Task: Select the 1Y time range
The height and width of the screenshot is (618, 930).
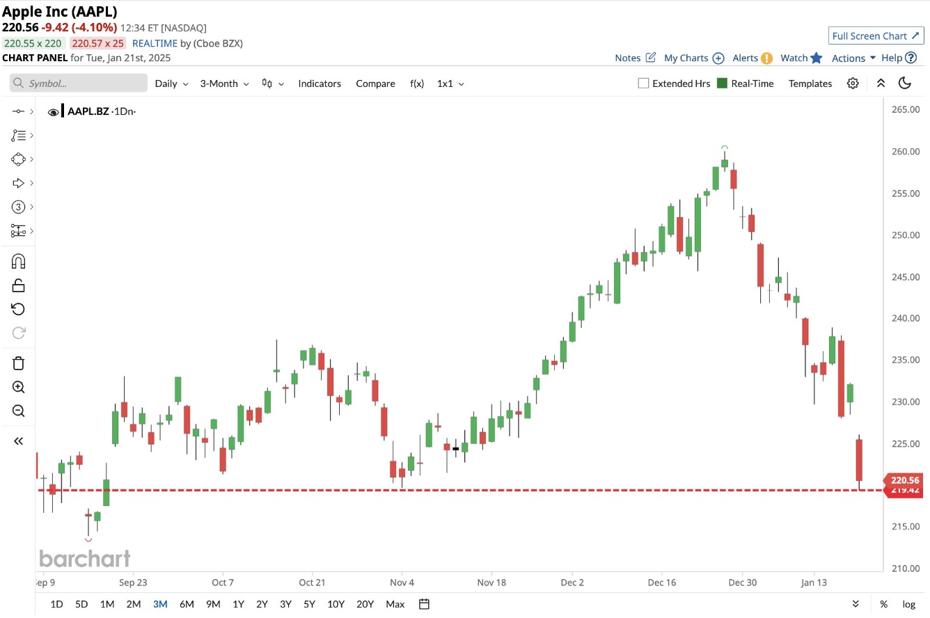Action: 238,604
